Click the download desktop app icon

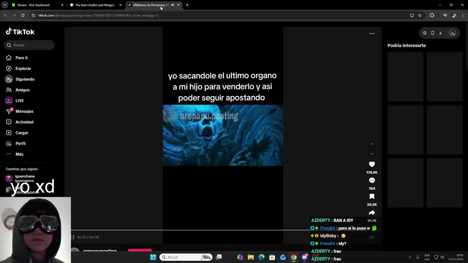(440, 33)
